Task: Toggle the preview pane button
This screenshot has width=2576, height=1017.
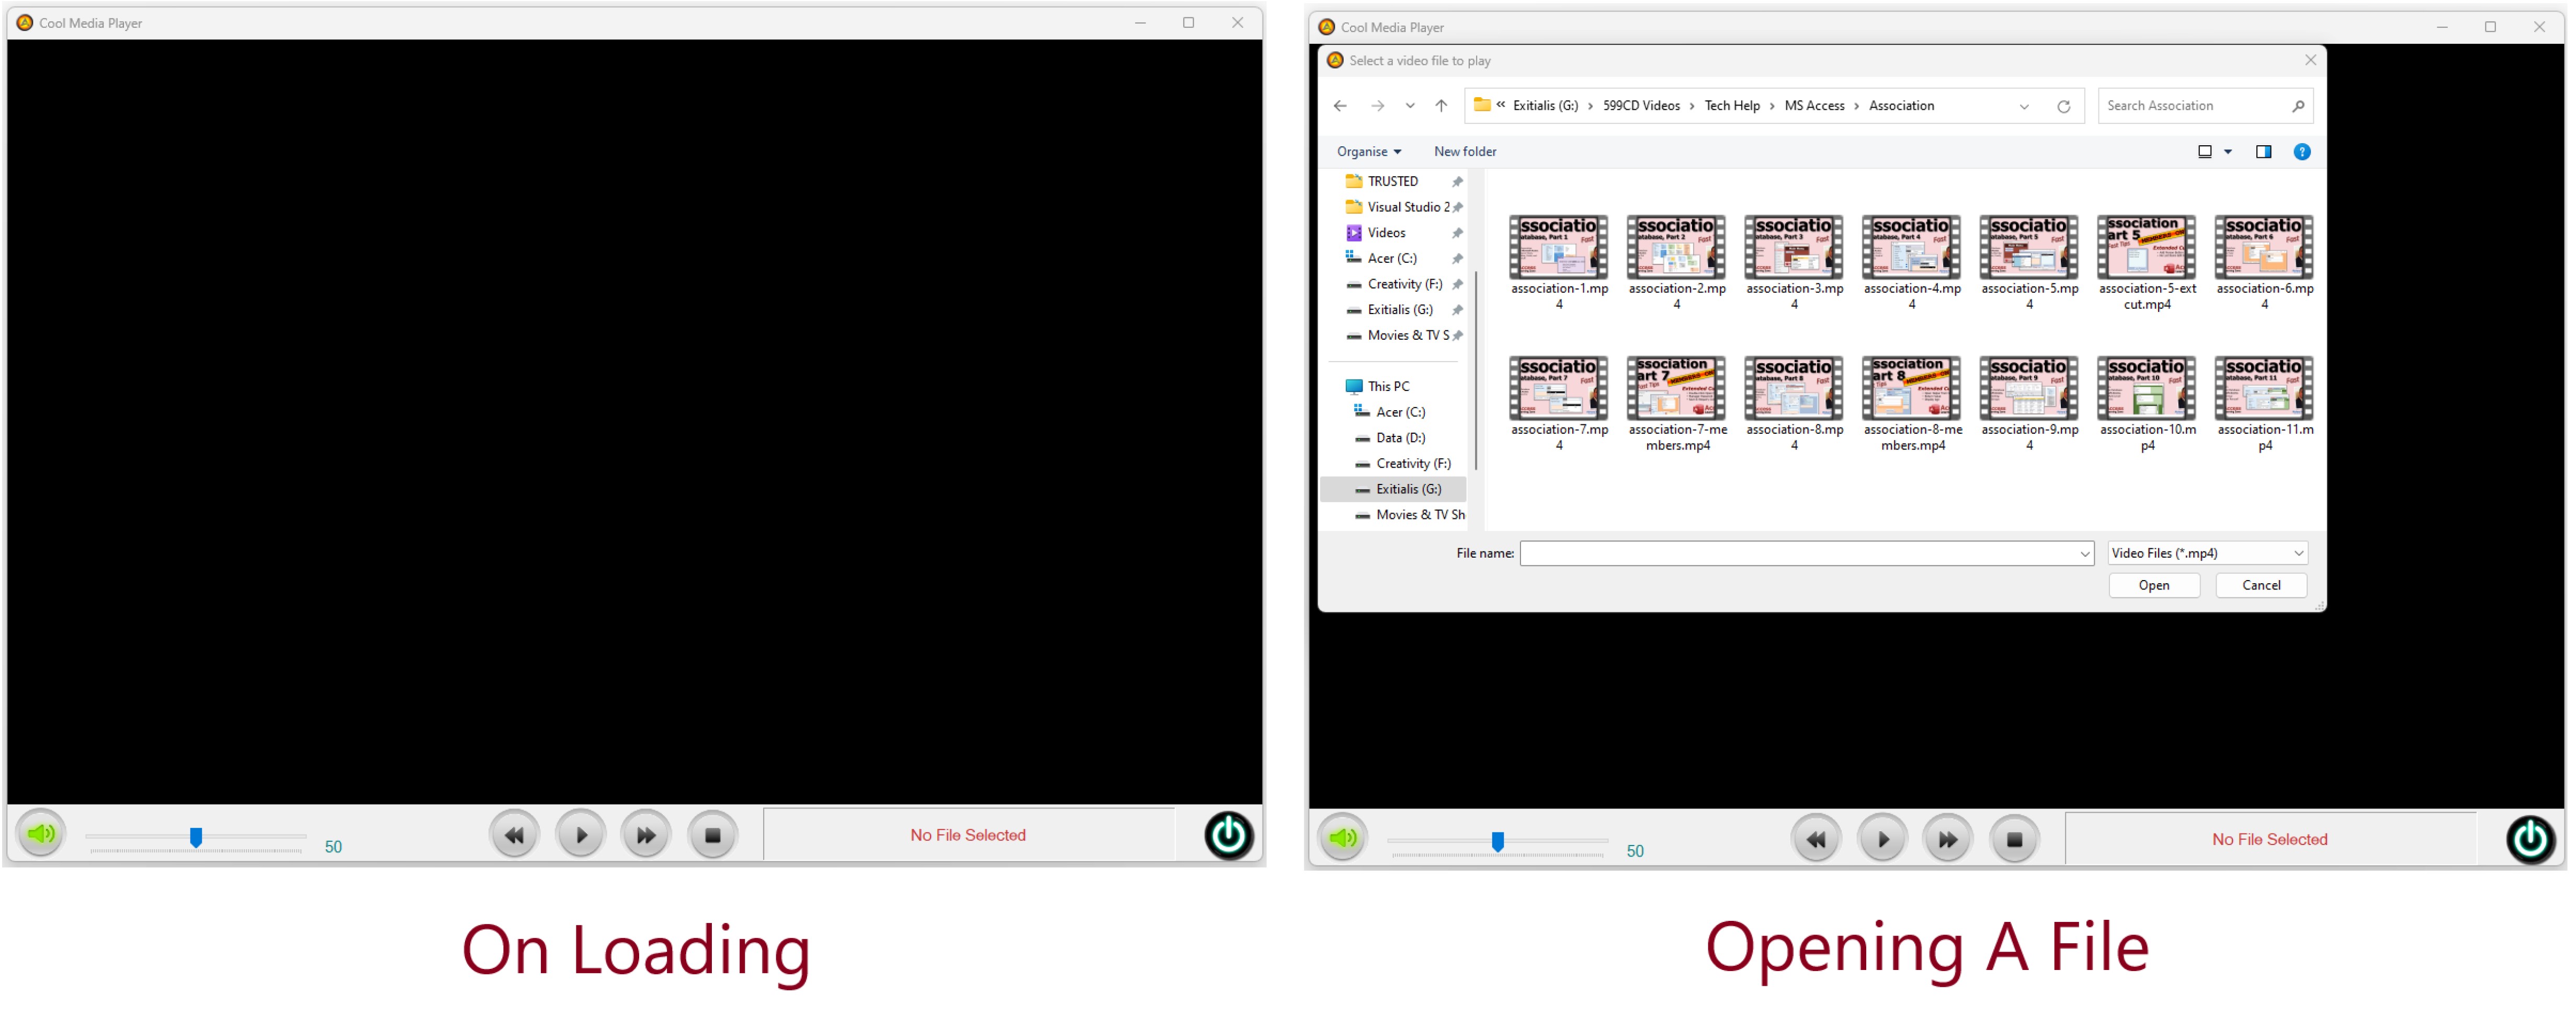Action: pos(2263,152)
